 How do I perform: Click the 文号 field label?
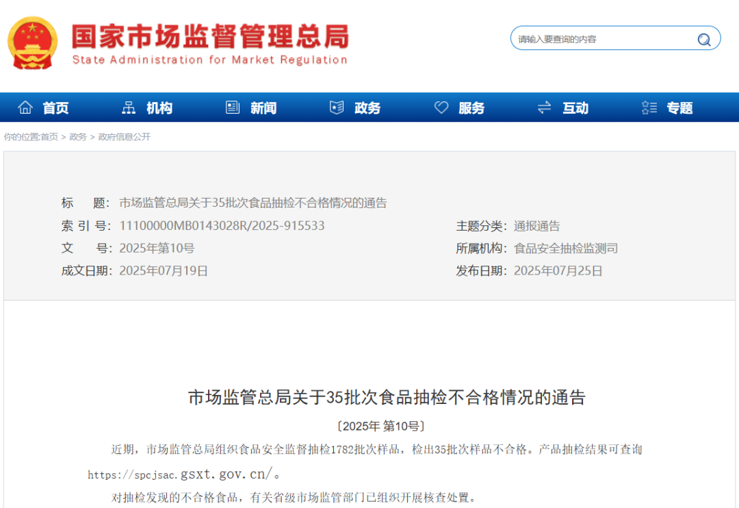(86, 248)
